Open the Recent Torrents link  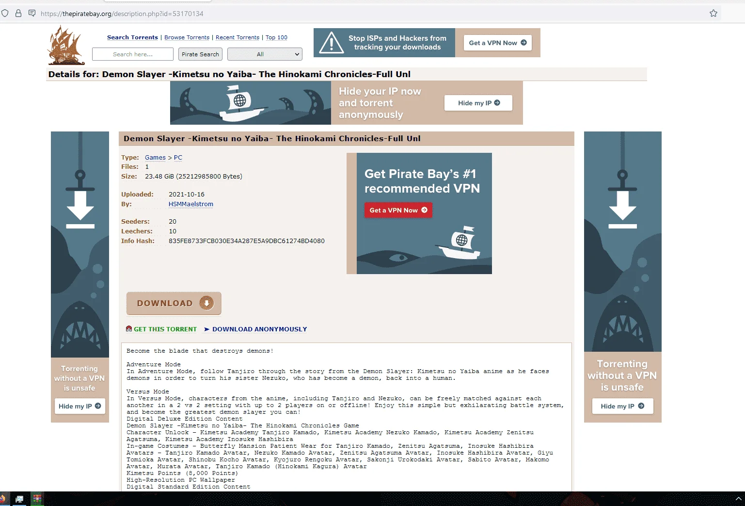238,37
